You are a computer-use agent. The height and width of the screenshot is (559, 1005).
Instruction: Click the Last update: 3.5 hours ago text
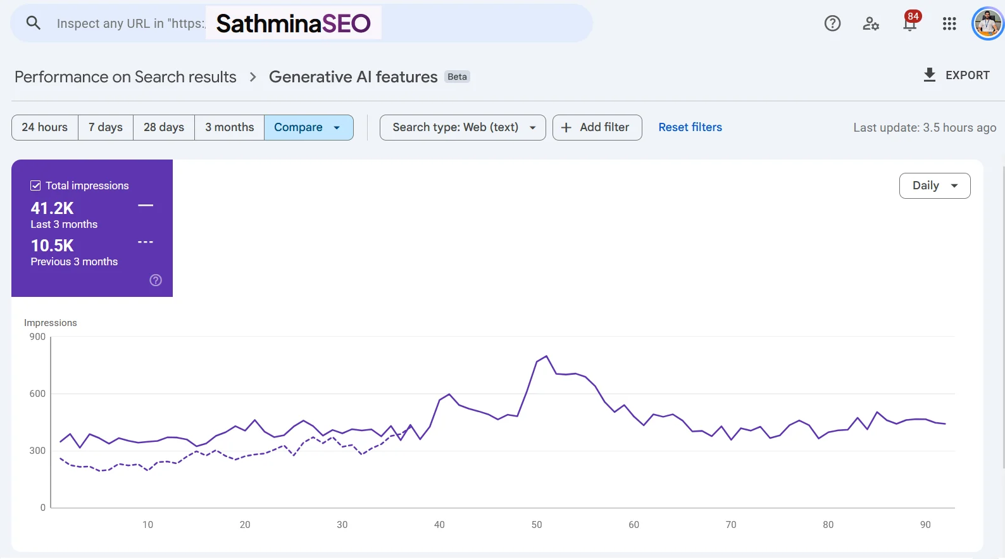tap(925, 128)
